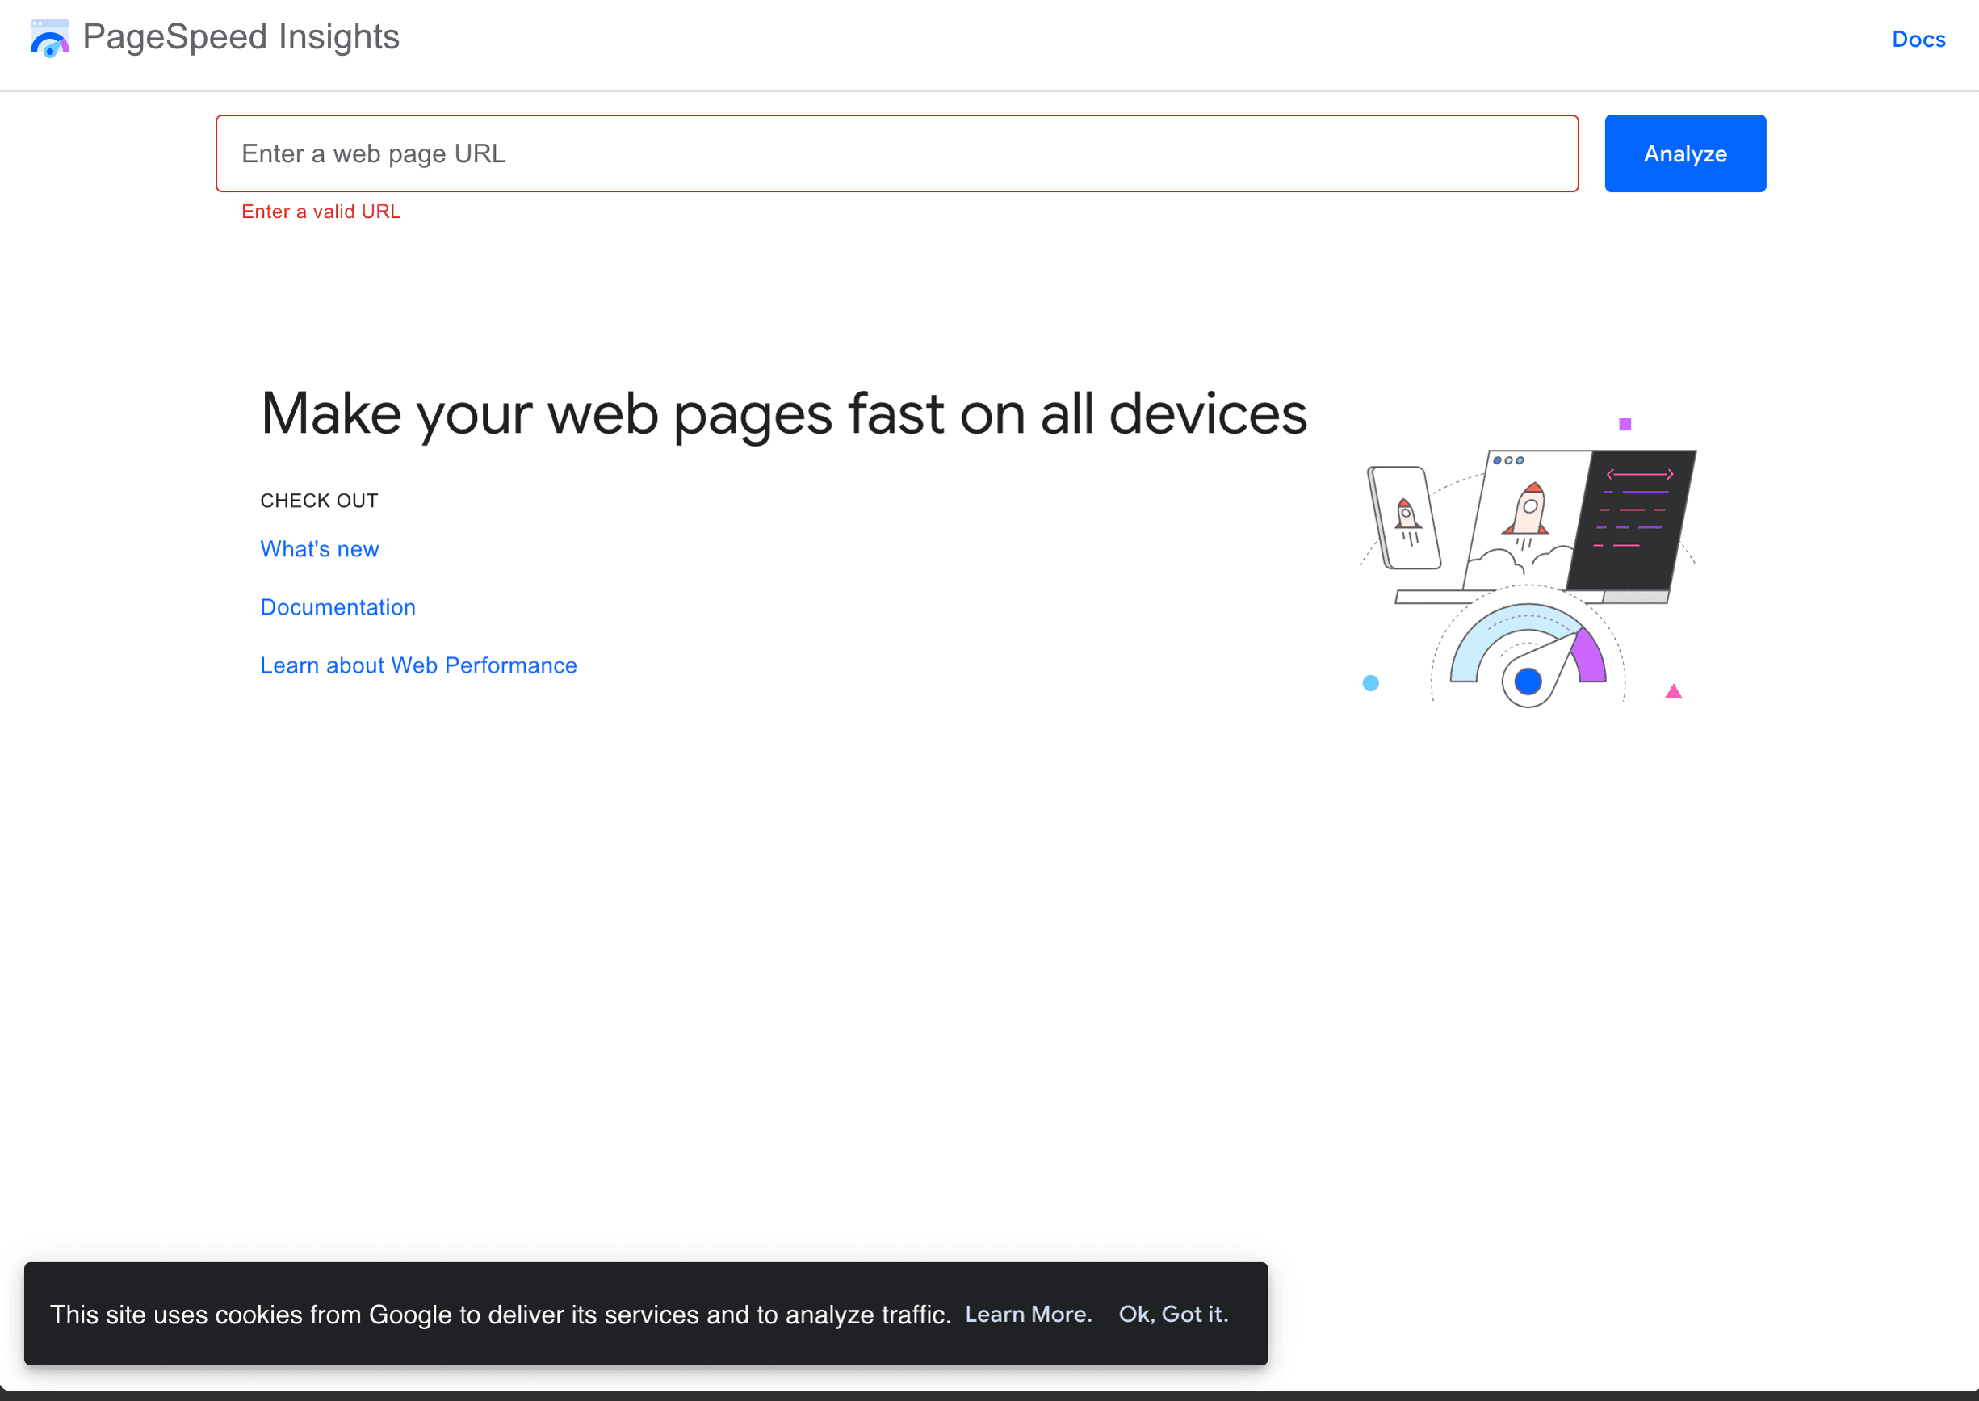Click the cookie notice message text
The height and width of the screenshot is (1401, 1979).
[x=501, y=1314]
